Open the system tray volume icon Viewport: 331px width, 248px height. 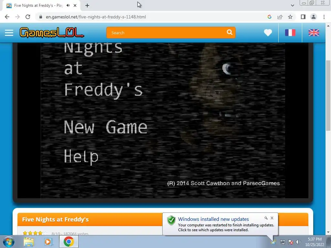tap(298, 242)
